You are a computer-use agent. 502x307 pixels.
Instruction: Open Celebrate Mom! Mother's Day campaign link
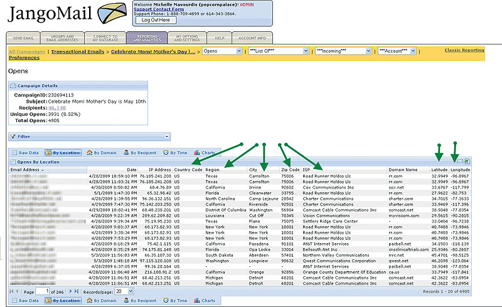click(153, 51)
